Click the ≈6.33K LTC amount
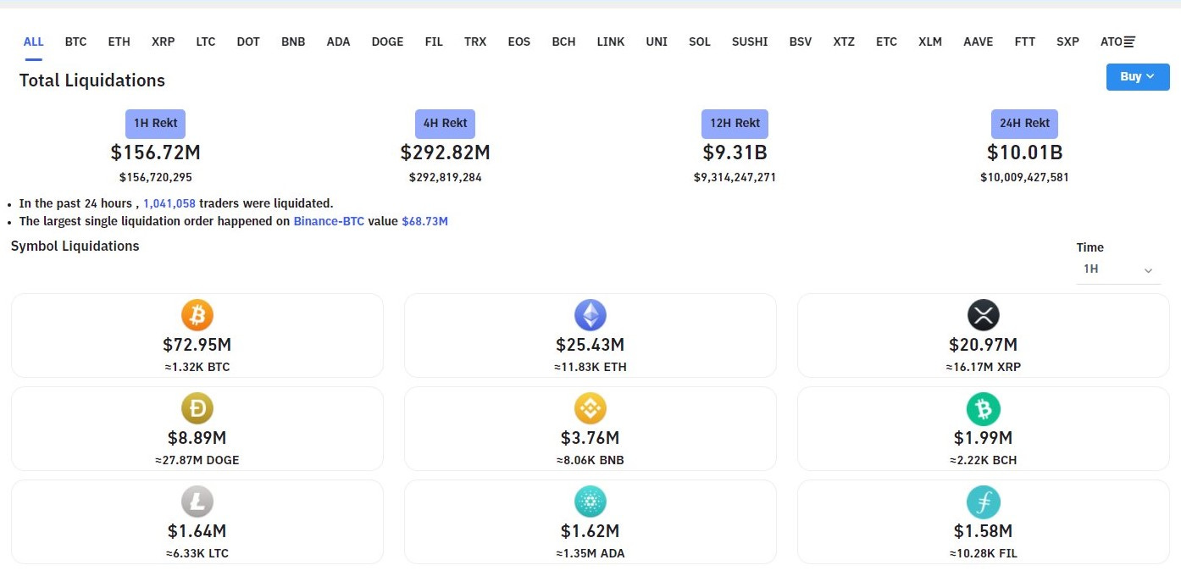Image resolution: width=1181 pixels, height=582 pixels. pyautogui.click(x=197, y=553)
